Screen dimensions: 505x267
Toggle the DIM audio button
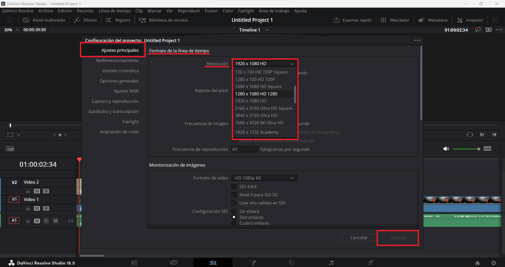(x=487, y=149)
